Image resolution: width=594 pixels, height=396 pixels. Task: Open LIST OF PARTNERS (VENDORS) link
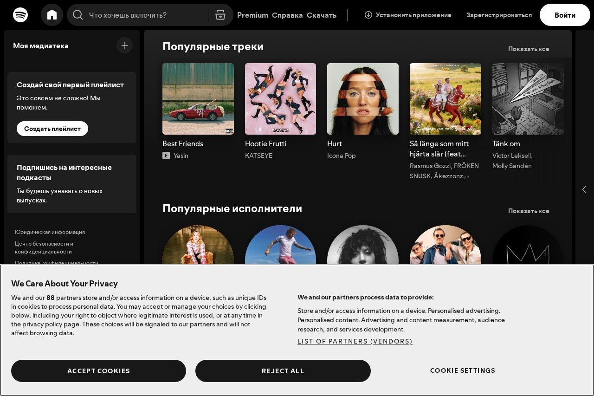[x=355, y=341]
